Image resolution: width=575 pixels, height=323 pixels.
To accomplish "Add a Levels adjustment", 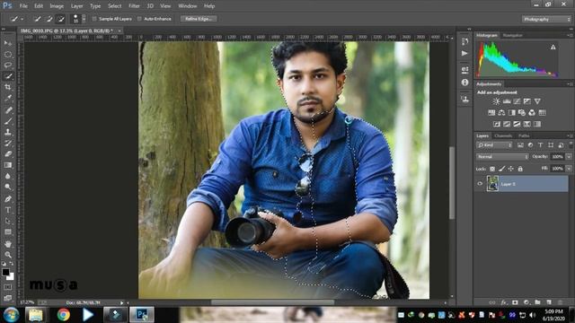I will [x=507, y=101].
